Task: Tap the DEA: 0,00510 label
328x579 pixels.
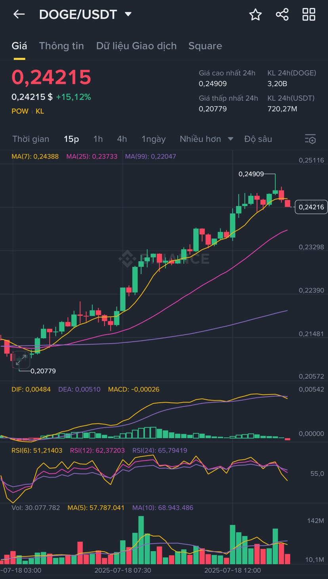Action: tap(79, 389)
